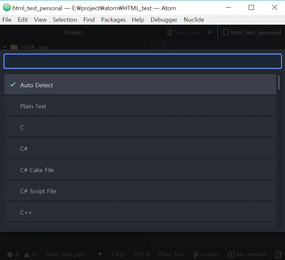Click the git changes file icon
This screenshot has width=285, height=260.
click(x=278, y=254)
